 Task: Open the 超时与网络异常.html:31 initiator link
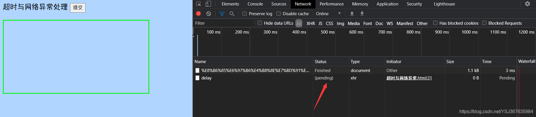[x=409, y=78]
